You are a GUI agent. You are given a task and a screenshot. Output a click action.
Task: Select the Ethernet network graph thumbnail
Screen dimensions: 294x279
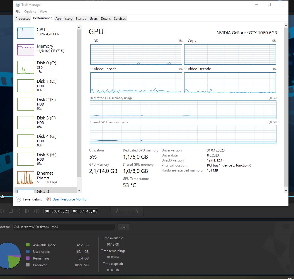tap(25, 178)
